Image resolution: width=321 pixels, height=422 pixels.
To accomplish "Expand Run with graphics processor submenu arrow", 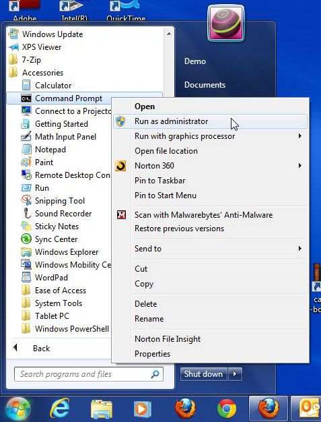I will pyautogui.click(x=300, y=136).
